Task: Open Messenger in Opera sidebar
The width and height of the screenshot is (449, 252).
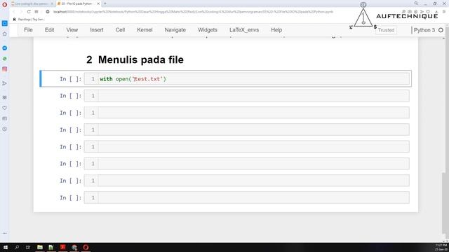Action: 5,48
